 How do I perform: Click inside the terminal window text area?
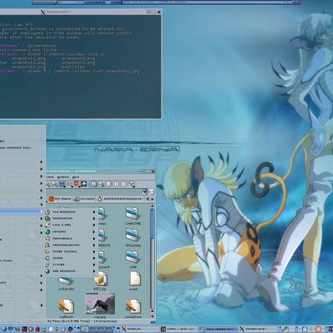point(81,67)
